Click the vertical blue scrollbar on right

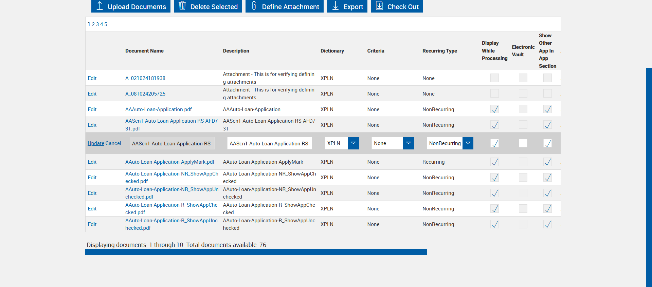pos(649,177)
